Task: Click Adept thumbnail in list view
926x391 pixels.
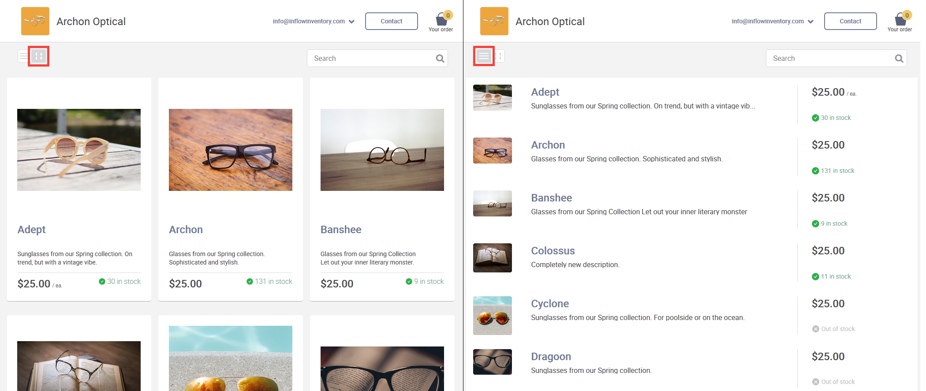Action: (493, 97)
